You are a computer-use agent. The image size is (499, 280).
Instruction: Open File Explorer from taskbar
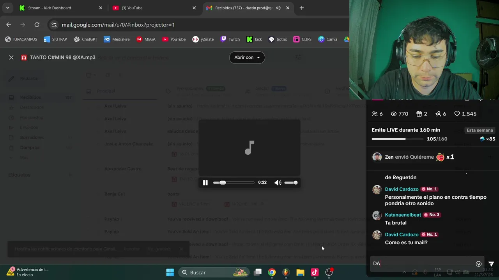click(x=300, y=272)
